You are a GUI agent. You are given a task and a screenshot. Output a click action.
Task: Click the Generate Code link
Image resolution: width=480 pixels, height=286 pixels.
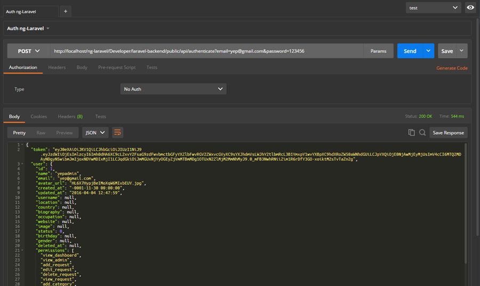(x=452, y=68)
